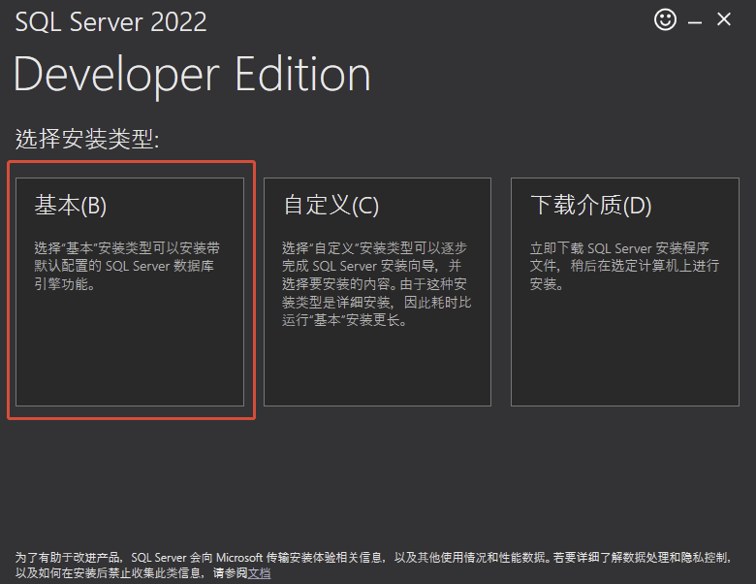Viewport: 756px width, 584px height.
Task: Click the description text in the 自定义 tile
Action: tap(376, 284)
